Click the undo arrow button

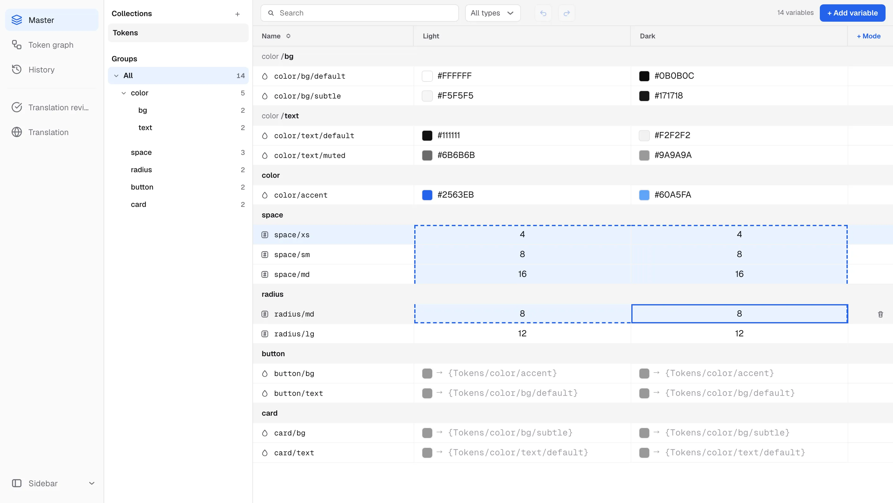point(543,13)
